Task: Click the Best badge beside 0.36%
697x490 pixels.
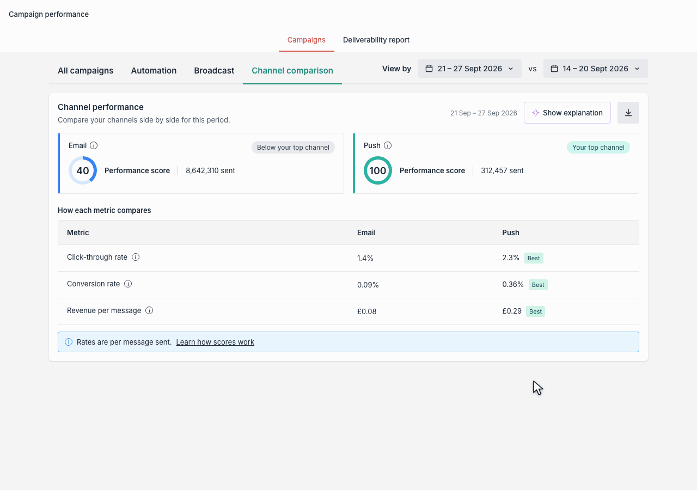Action: (x=538, y=285)
